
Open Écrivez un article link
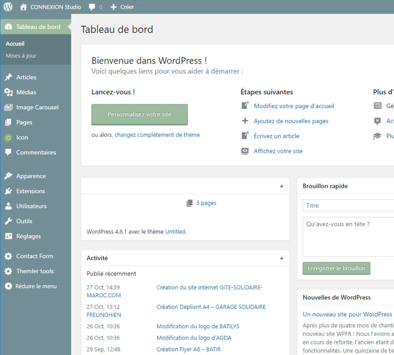(x=277, y=136)
